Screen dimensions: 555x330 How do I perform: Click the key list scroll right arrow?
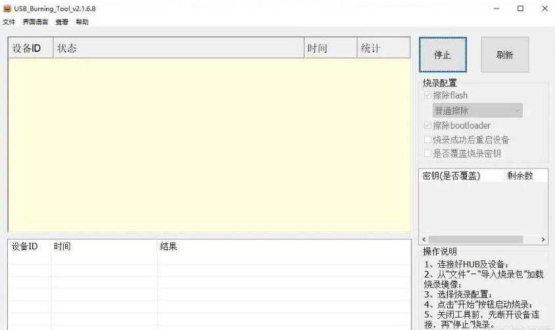coord(543,239)
